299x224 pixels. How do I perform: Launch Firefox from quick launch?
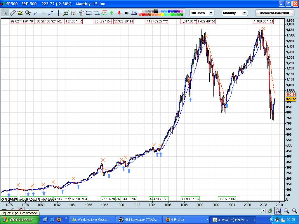coord(59,220)
